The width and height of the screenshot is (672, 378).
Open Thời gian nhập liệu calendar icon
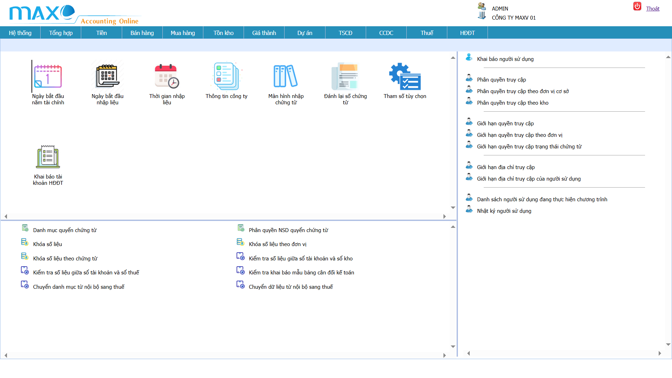point(167,76)
